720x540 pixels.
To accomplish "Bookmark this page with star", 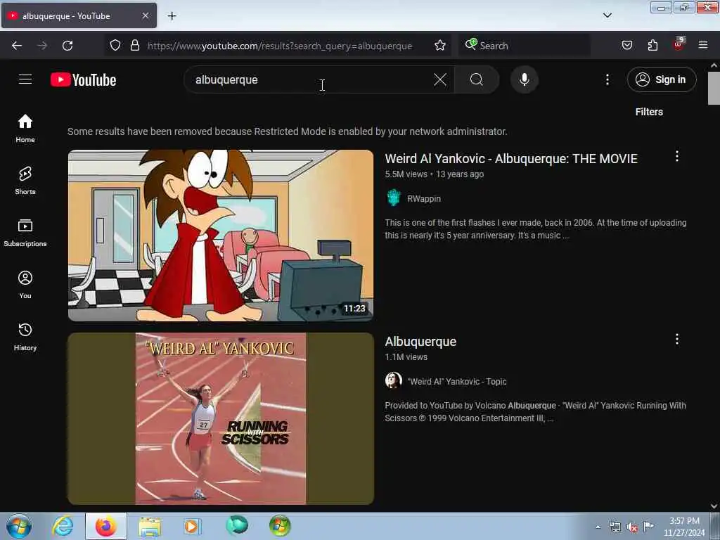I will tap(440, 45).
